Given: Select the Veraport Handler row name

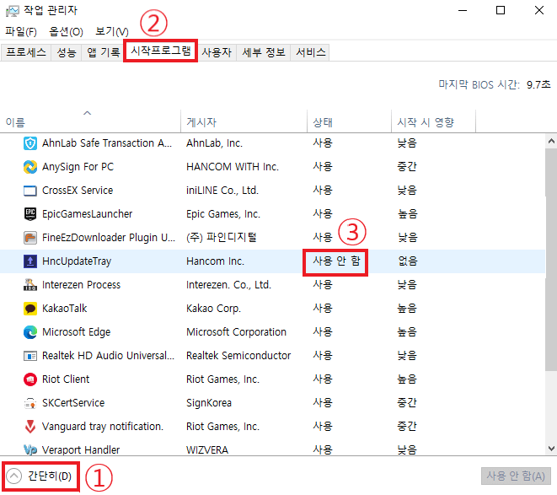Looking at the screenshot, I should pos(81,449).
